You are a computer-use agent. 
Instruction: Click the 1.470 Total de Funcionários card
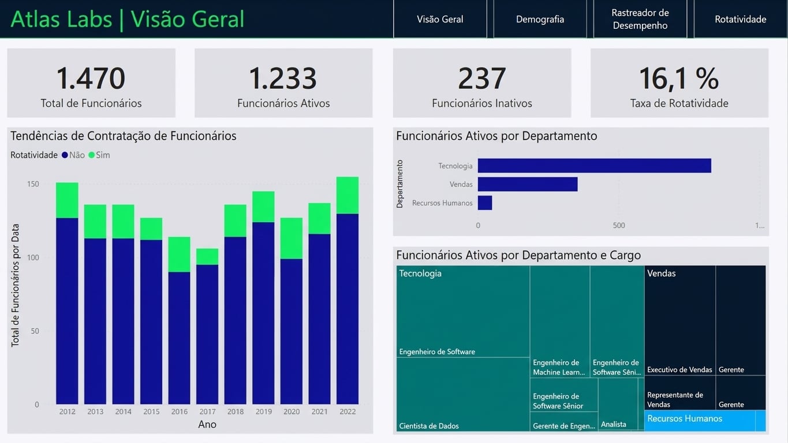[x=91, y=83]
